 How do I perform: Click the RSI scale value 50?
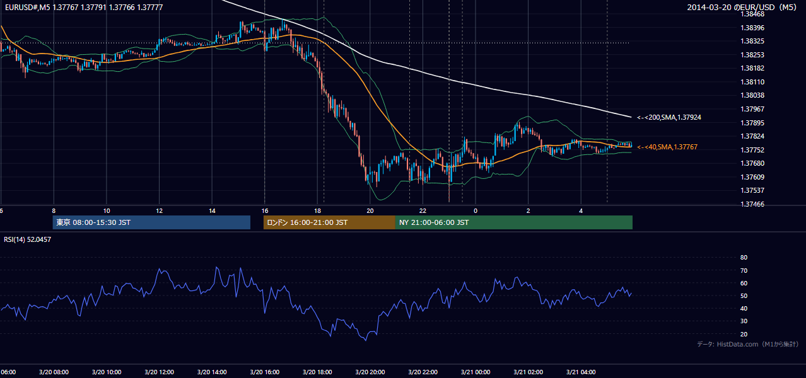click(744, 295)
